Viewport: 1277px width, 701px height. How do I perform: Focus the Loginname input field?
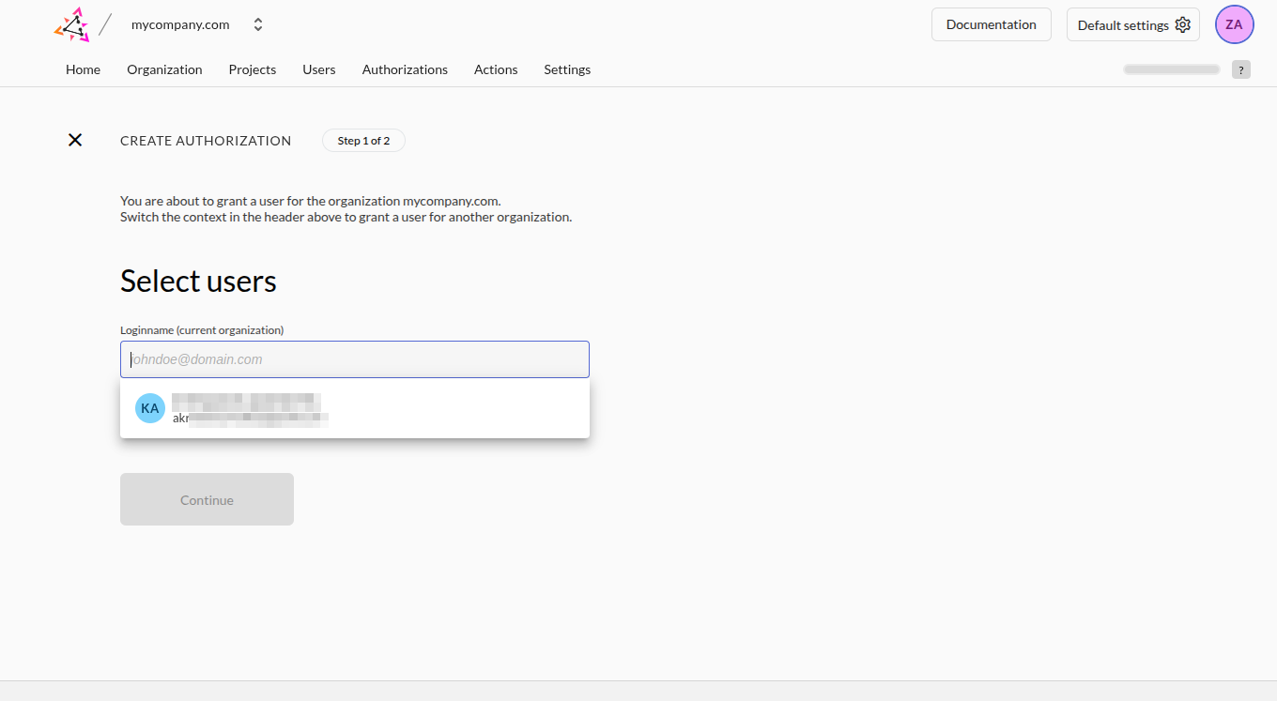pyautogui.click(x=355, y=359)
